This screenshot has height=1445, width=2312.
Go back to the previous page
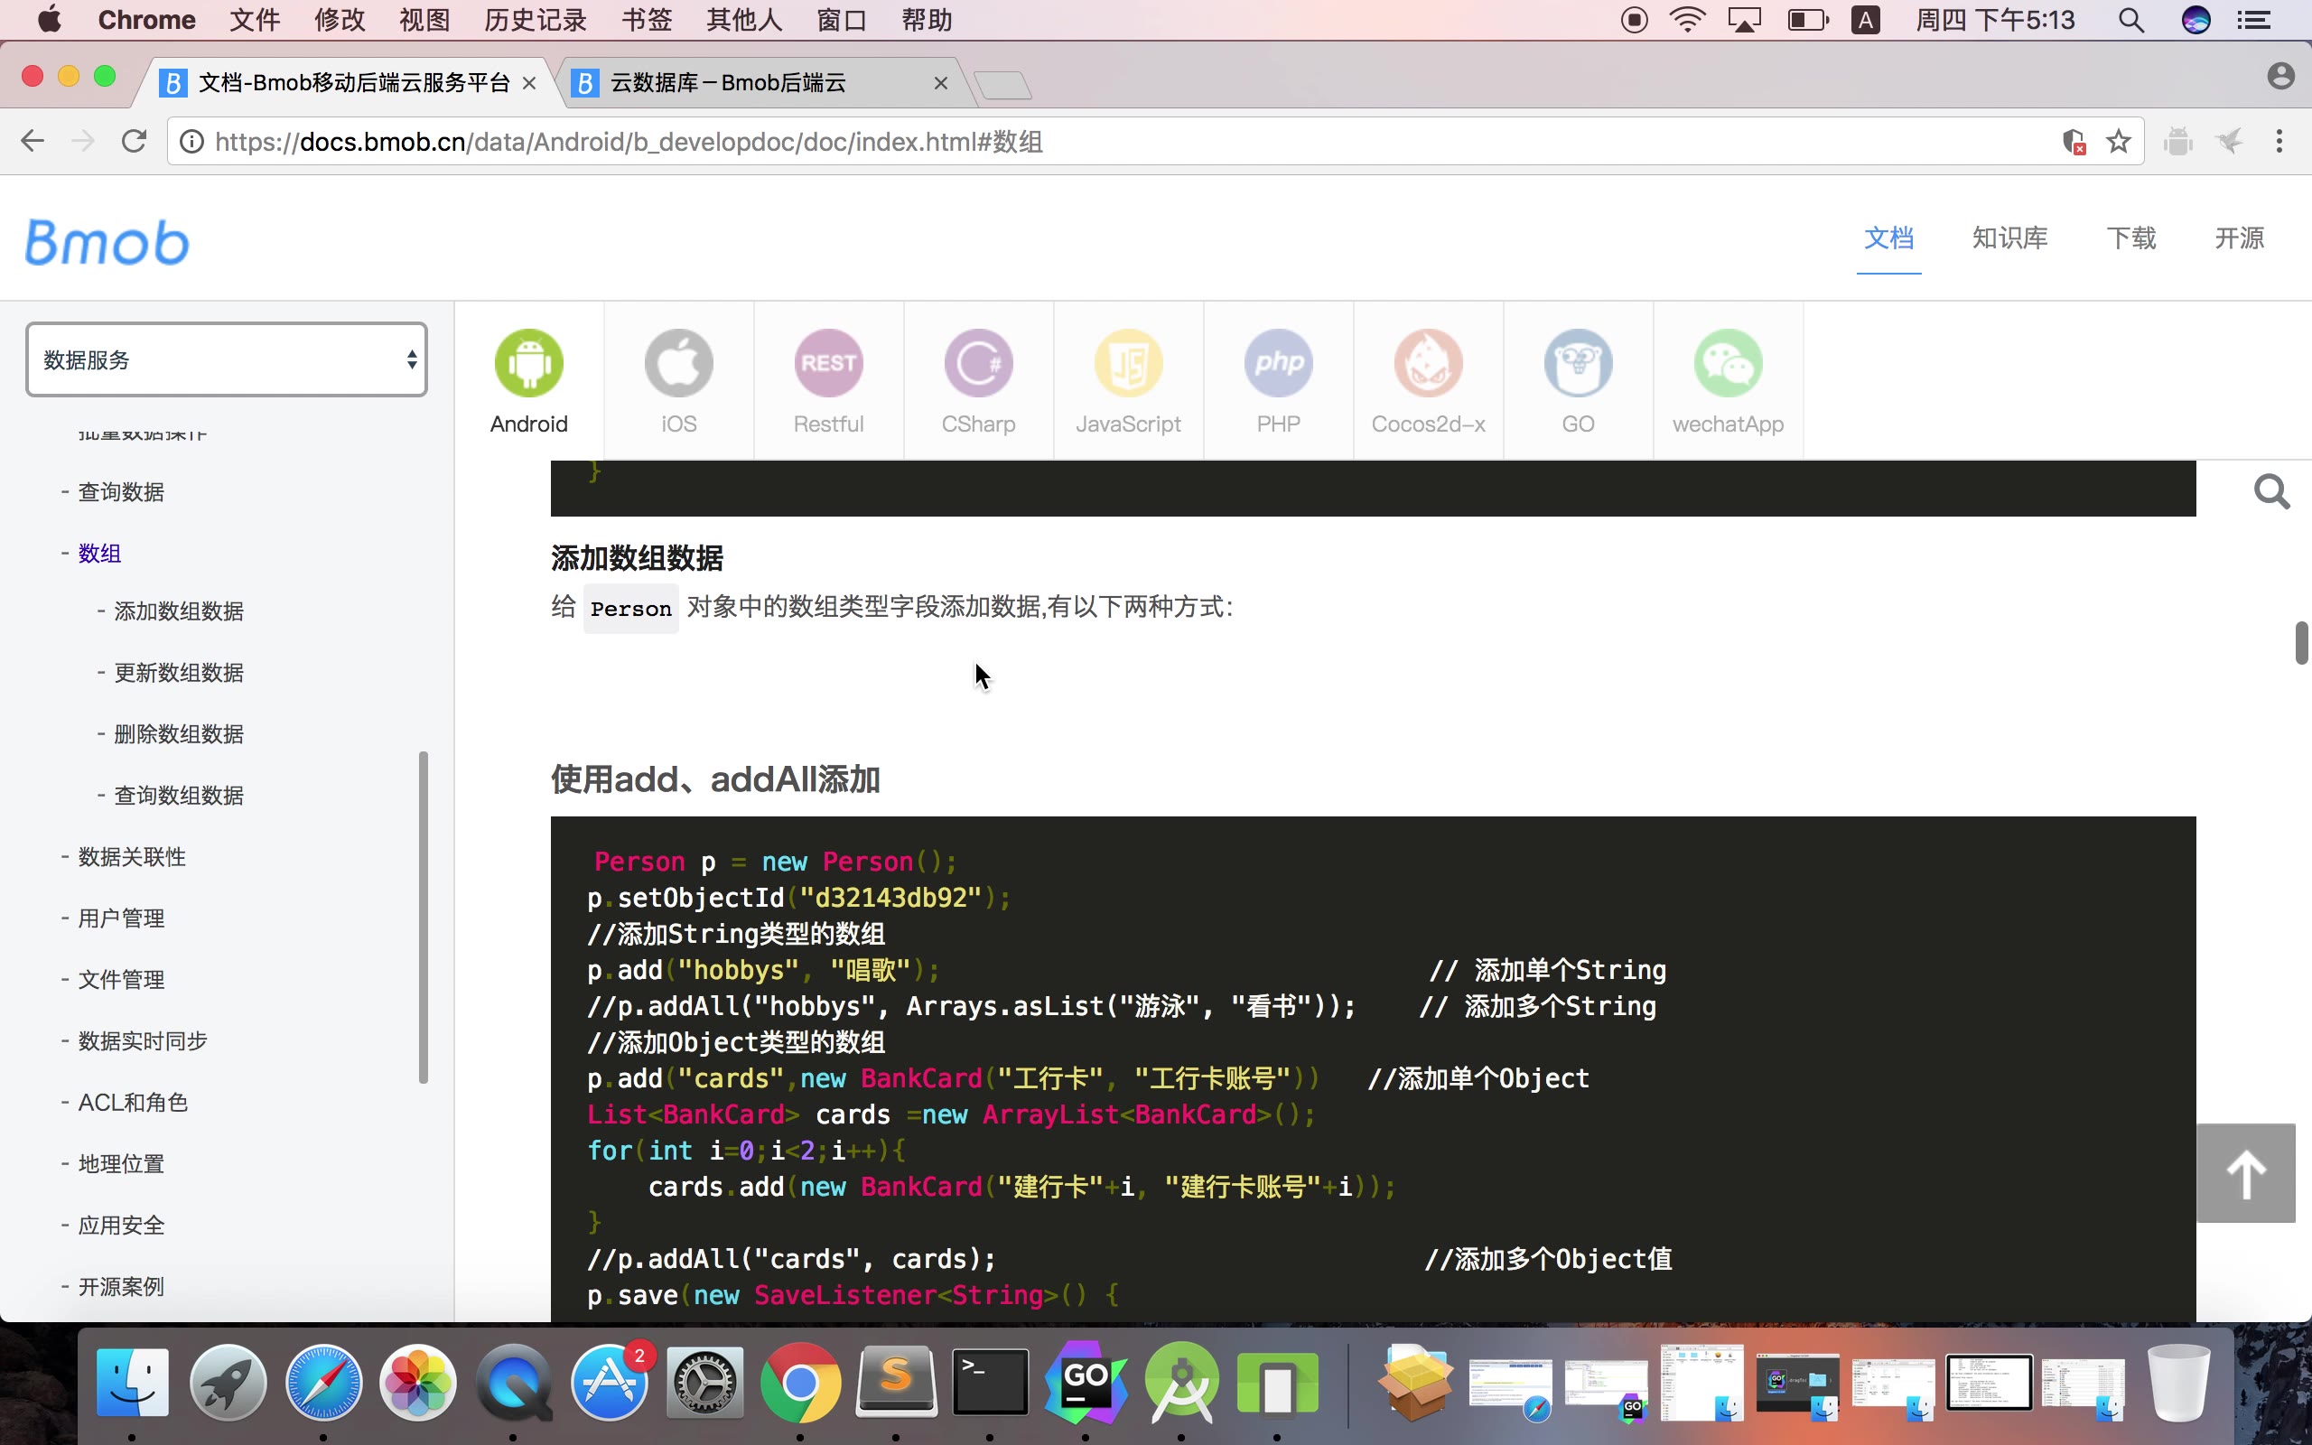(x=33, y=142)
